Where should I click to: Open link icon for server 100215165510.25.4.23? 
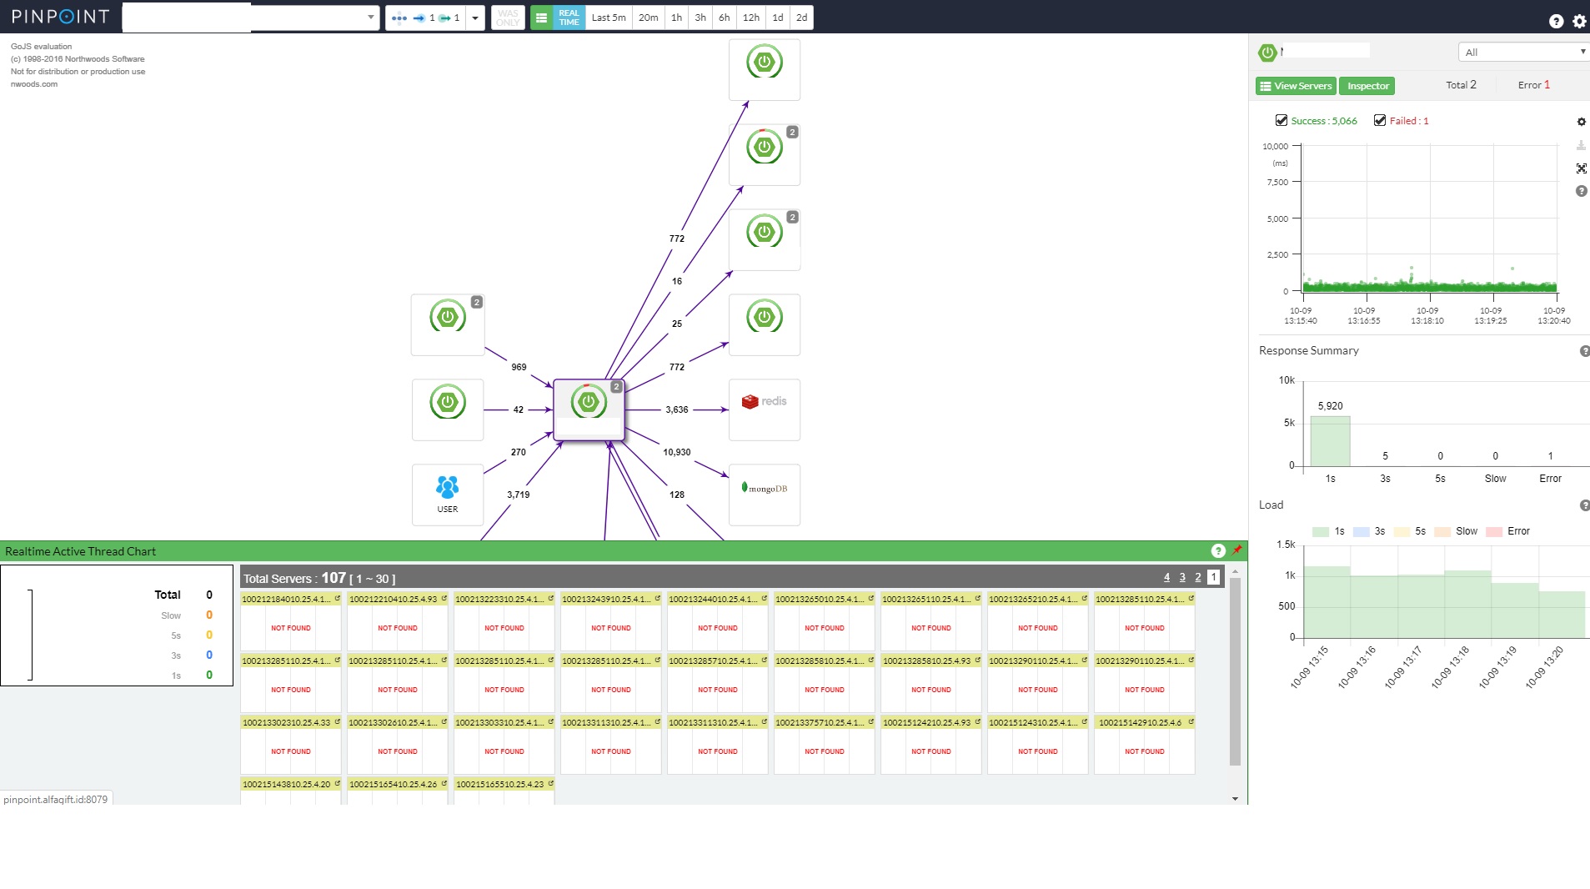(551, 784)
